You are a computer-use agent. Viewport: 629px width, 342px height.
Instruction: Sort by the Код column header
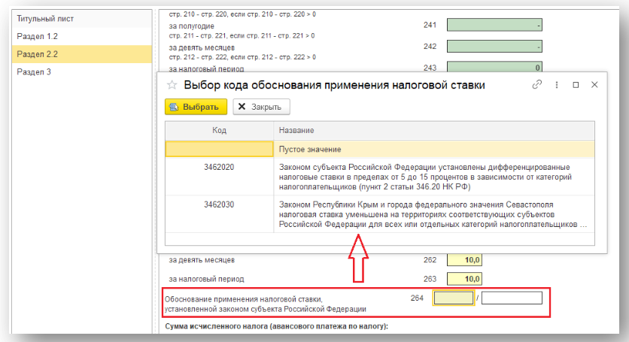[219, 130]
